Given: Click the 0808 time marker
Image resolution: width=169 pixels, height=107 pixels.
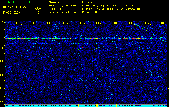Looking at the screenshot, I should (130, 23).
